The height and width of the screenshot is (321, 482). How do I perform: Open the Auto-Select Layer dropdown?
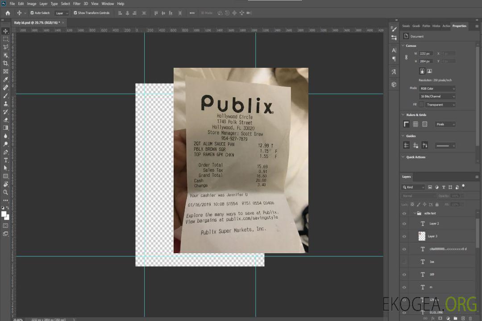tap(62, 13)
